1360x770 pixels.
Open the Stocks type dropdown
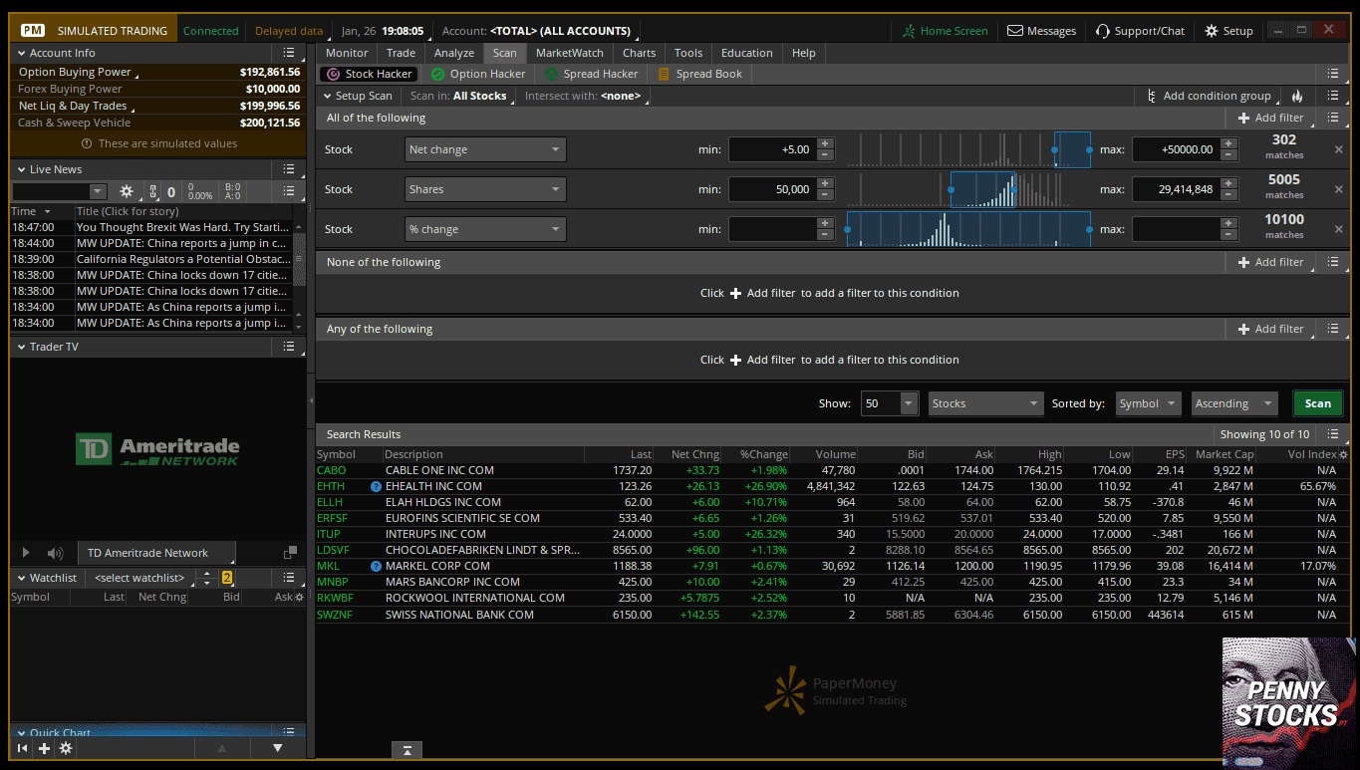point(985,403)
